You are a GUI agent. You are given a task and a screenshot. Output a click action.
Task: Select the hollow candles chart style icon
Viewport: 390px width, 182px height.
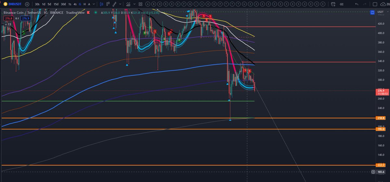[108, 4]
